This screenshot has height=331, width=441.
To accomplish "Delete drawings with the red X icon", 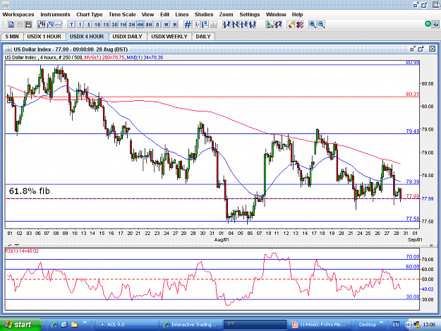I will click(x=300, y=25).
